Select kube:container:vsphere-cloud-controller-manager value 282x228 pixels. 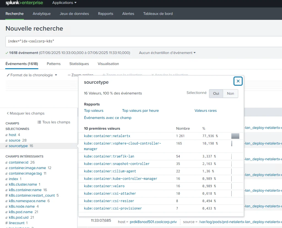click(123, 146)
